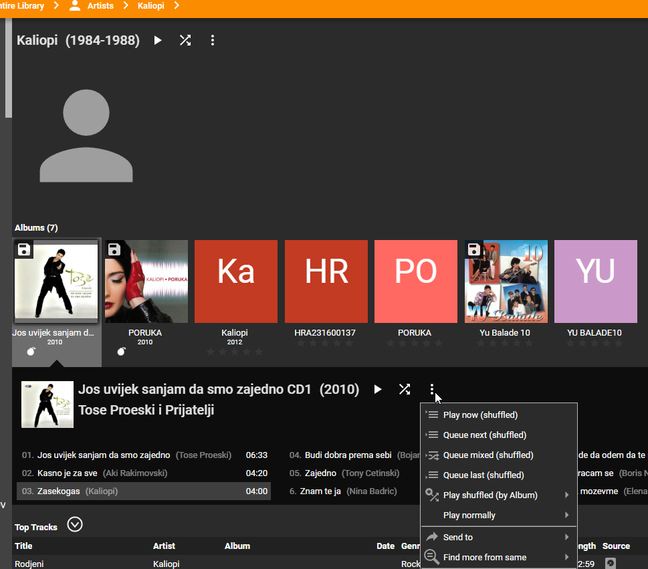The image size is (648, 569).
Task: Play all Kaliopi artist tracks
Action: coord(158,40)
